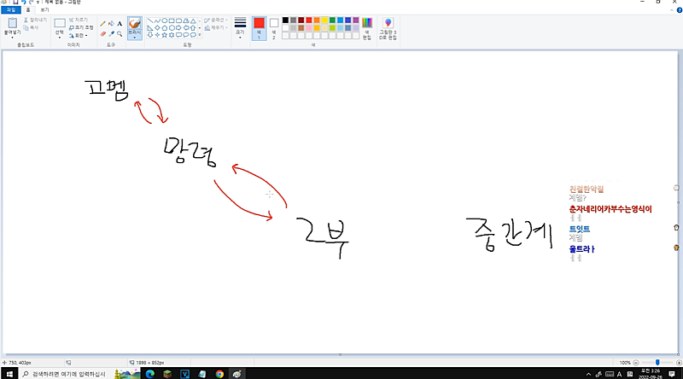Choose the Curve shape
Viewport: 683px width, 379px height.
pyautogui.click(x=157, y=20)
